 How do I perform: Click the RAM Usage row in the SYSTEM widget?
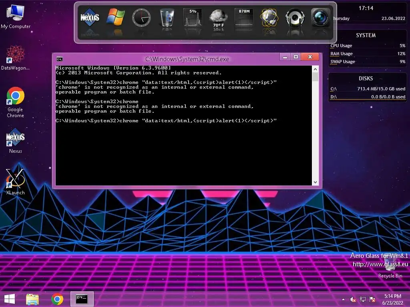click(x=368, y=54)
